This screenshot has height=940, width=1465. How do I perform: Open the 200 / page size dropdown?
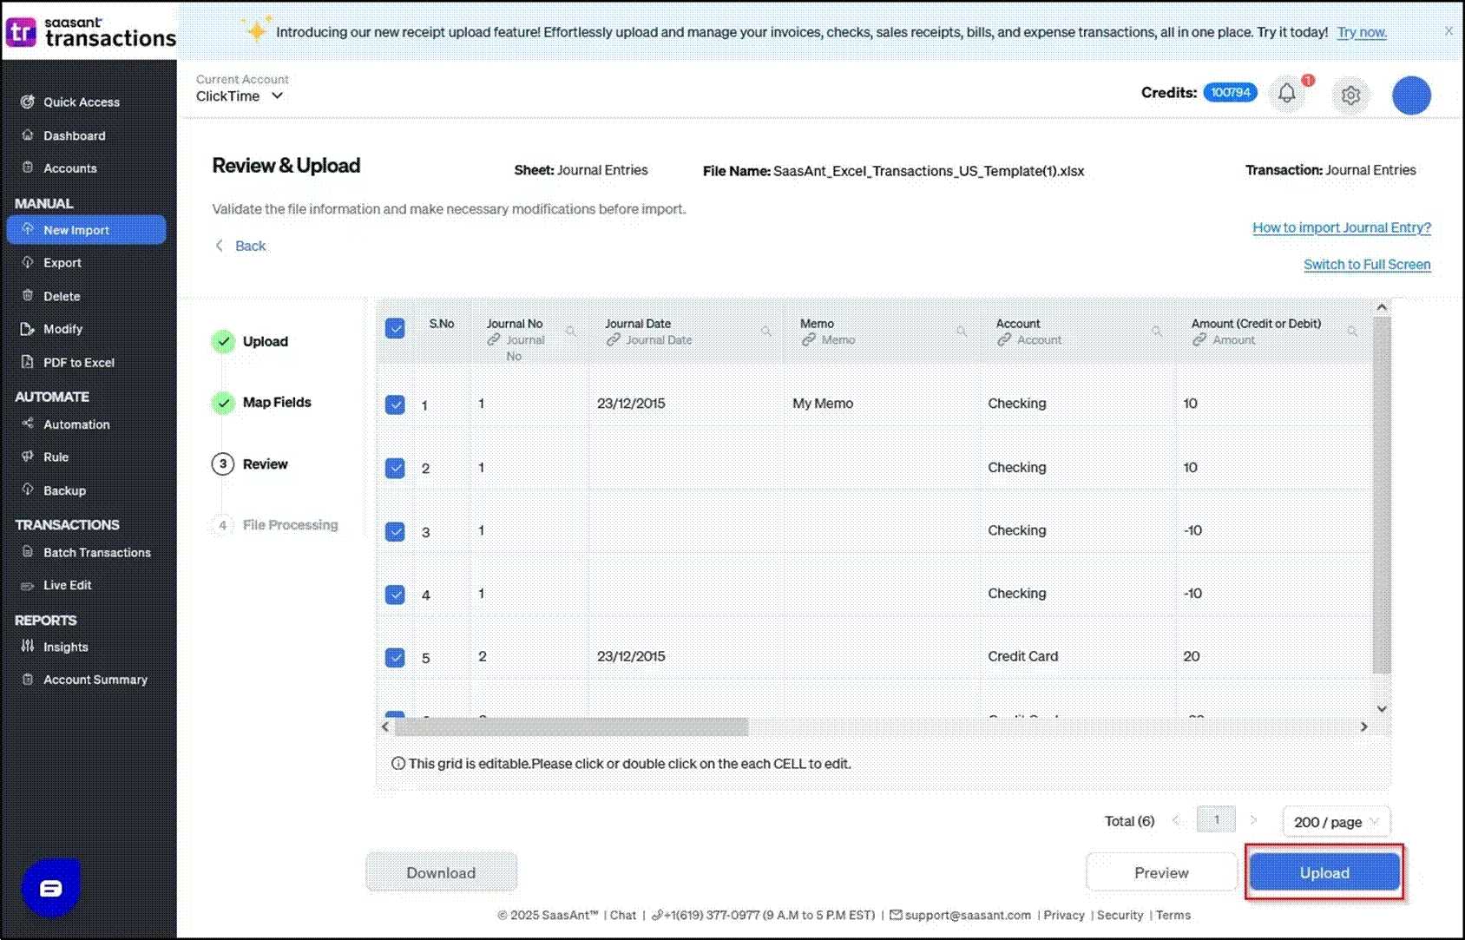coord(1336,822)
